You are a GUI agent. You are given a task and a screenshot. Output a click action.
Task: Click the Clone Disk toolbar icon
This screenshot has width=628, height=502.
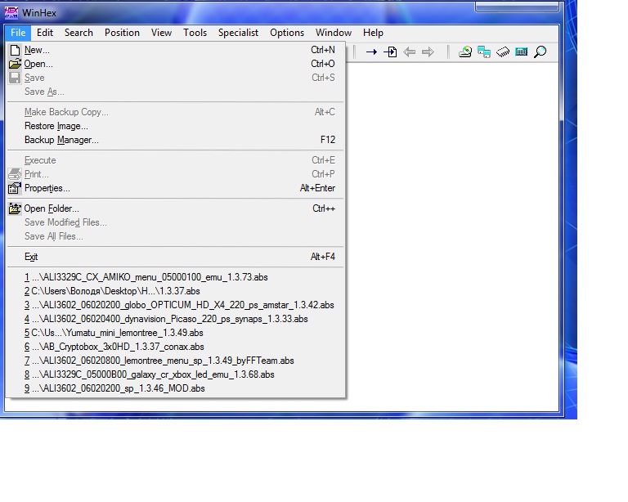click(484, 52)
